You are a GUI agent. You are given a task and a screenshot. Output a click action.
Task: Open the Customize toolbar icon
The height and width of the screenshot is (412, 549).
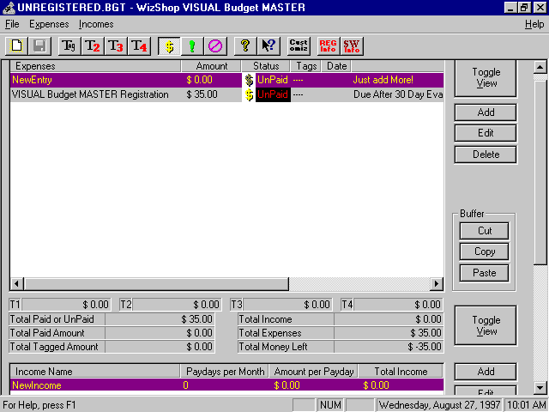pyautogui.click(x=299, y=45)
